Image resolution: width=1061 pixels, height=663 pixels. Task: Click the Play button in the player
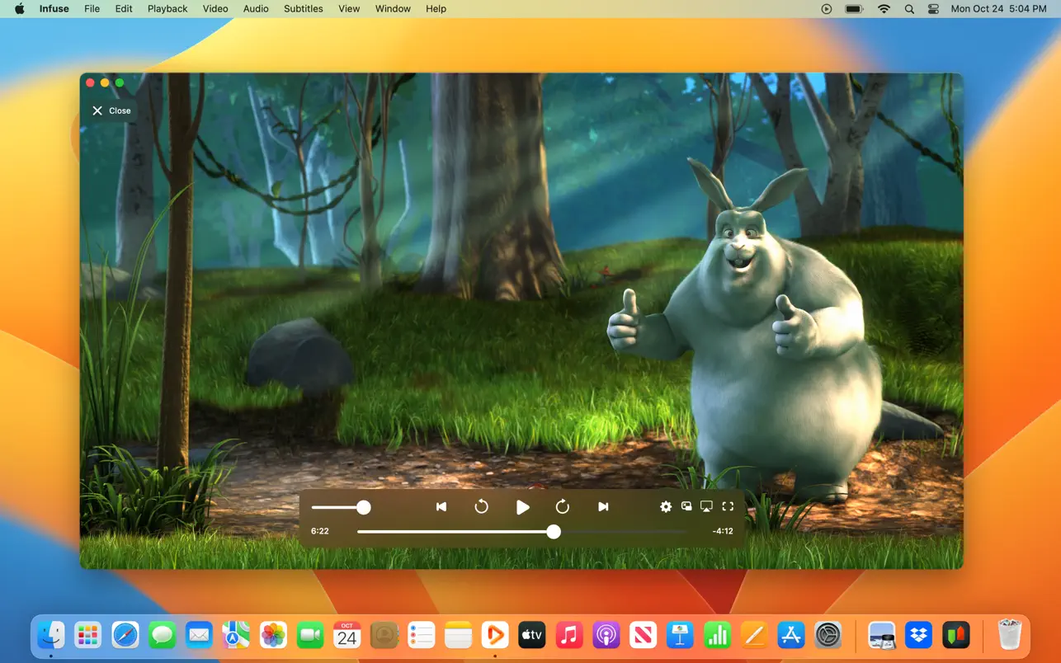[x=522, y=507]
